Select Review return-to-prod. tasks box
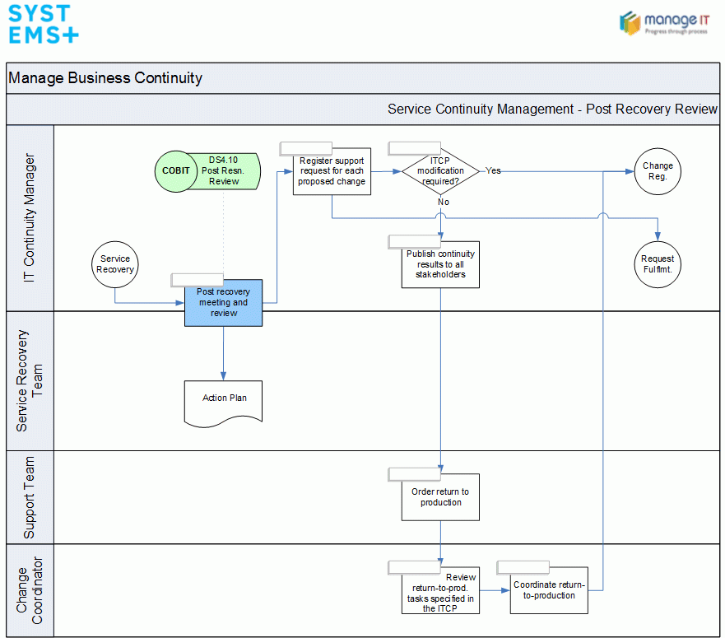 440,590
